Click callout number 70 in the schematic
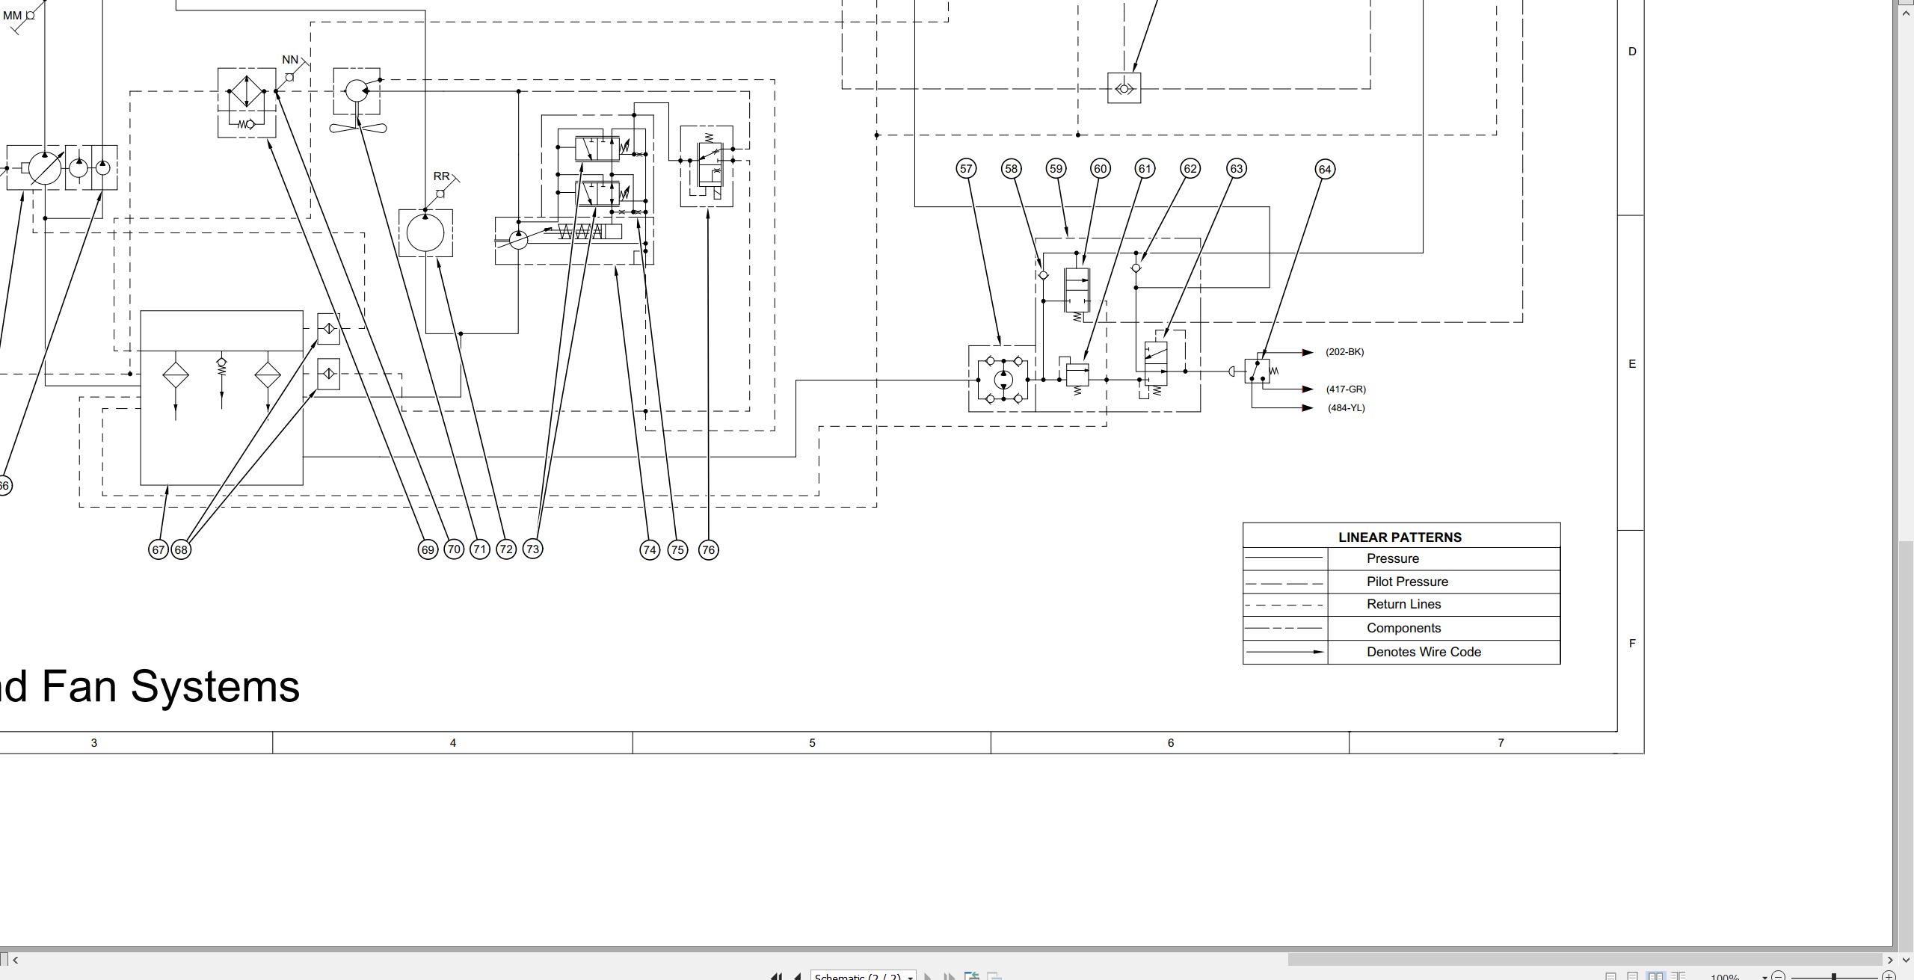1914x980 pixels. [454, 549]
